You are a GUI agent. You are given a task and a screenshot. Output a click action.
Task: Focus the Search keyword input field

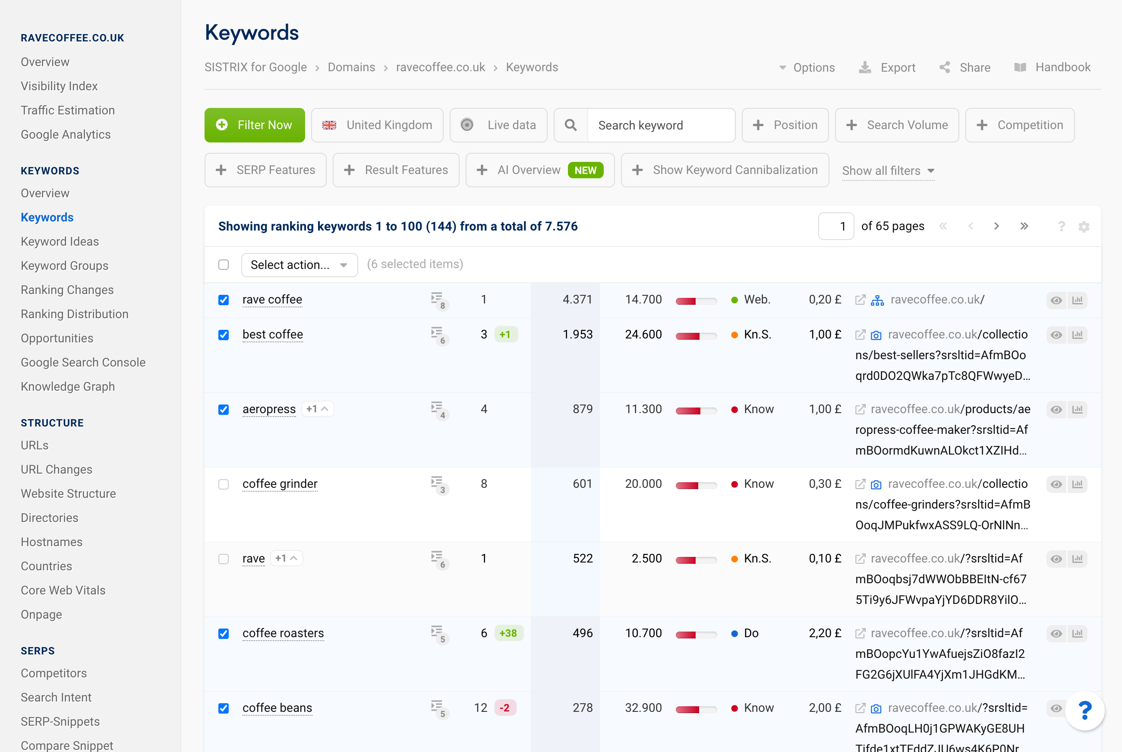pos(662,125)
